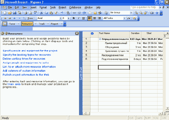The image size is (169, 120).
Task: Click the Zoom In magnifier icon
Action: (x=136, y=13)
